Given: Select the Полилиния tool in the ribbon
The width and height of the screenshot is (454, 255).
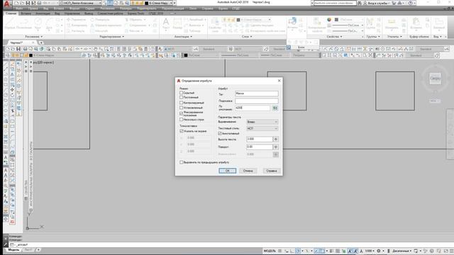Looking at the screenshot, I should pyautogui.click(x=24, y=23).
